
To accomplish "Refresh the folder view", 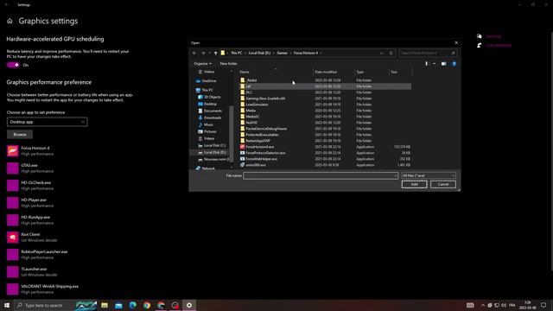I will [x=391, y=53].
